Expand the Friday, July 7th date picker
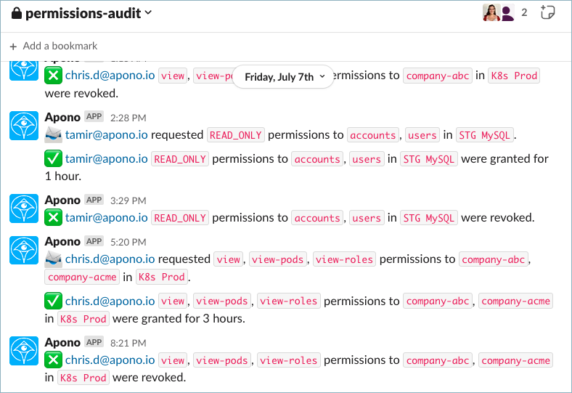 click(x=283, y=76)
